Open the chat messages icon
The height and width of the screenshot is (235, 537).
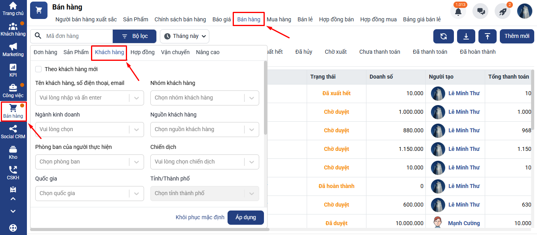(x=481, y=11)
